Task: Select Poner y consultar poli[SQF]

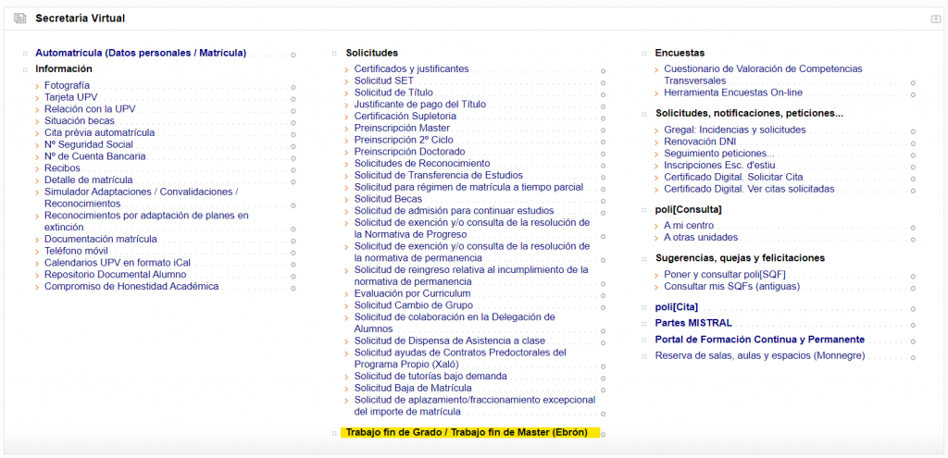Action: (724, 274)
